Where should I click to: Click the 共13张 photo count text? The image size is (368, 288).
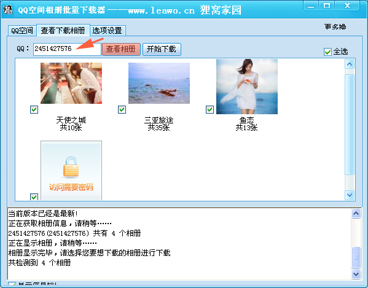point(246,128)
